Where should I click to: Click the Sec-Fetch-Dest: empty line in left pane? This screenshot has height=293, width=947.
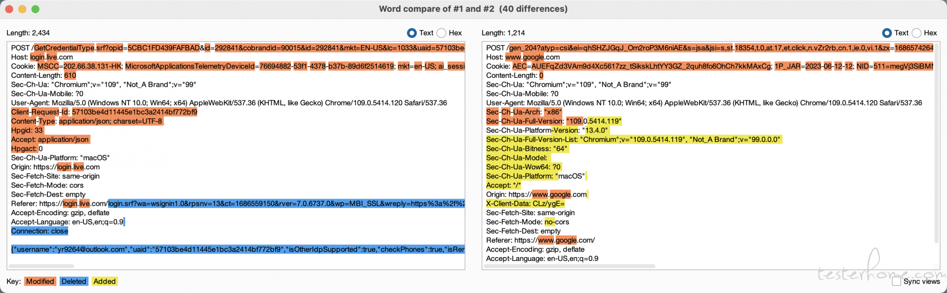pyautogui.click(x=48, y=195)
